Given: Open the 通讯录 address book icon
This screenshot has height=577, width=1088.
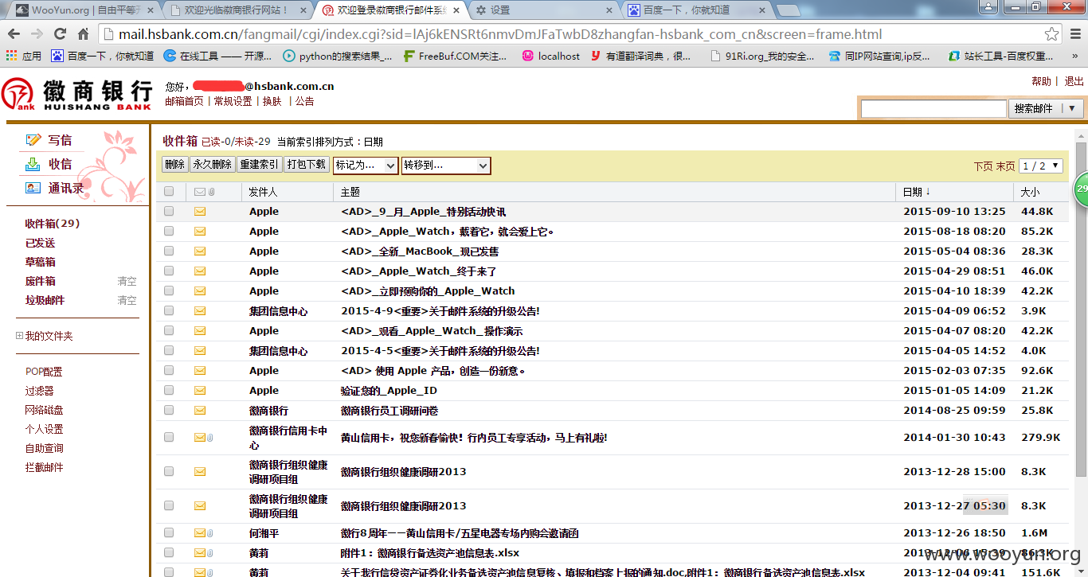Looking at the screenshot, I should [x=33, y=188].
